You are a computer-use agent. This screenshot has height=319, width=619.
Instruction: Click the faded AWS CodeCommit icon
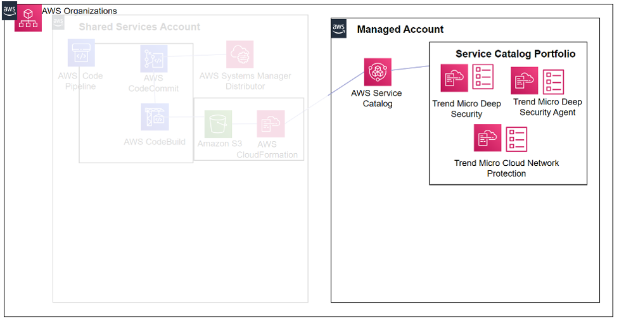pyautogui.click(x=154, y=59)
